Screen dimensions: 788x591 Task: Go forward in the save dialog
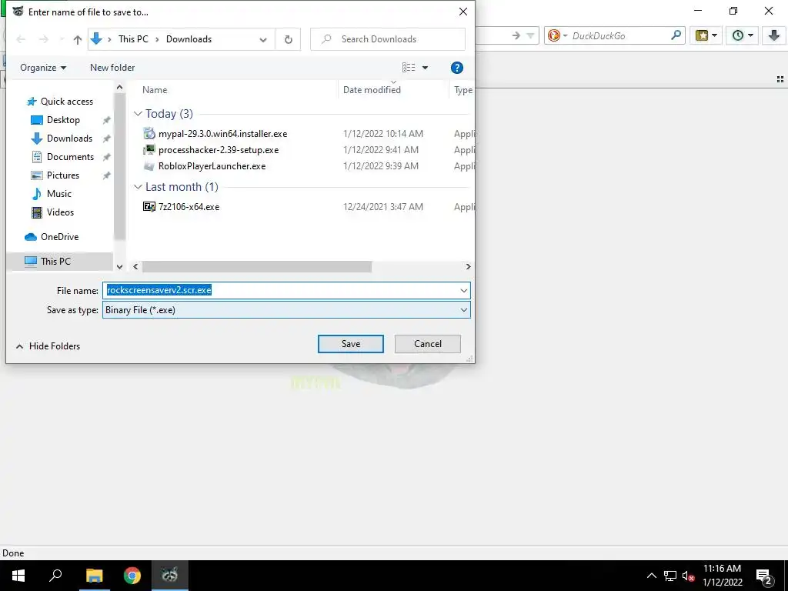[44, 39]
